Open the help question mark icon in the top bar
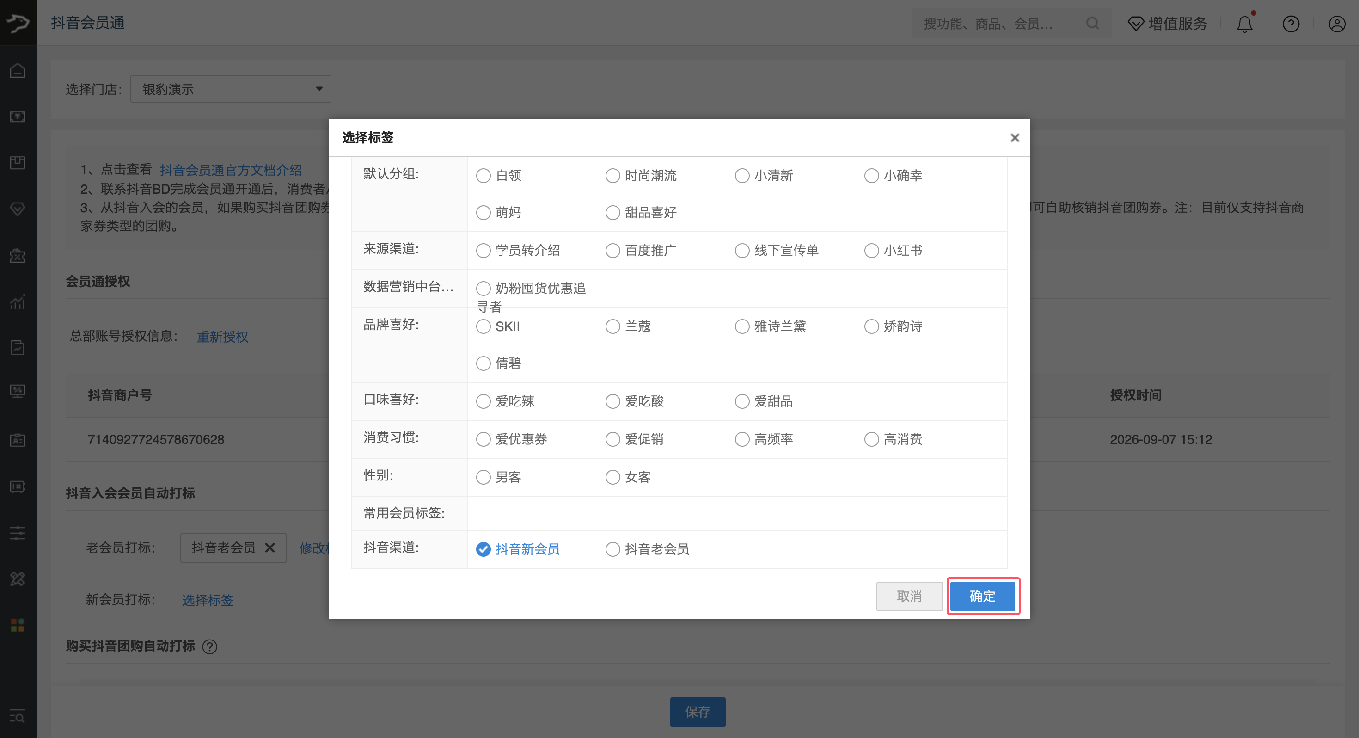 tap(1291, 24)
